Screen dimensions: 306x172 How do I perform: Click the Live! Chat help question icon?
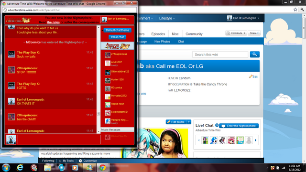tap(217, 125)
